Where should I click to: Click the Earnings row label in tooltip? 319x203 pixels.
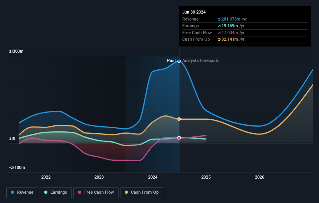[190, 26]
